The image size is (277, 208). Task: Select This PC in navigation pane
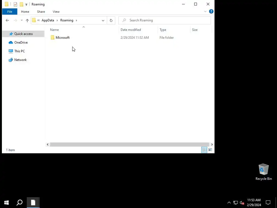coord(19,51)
